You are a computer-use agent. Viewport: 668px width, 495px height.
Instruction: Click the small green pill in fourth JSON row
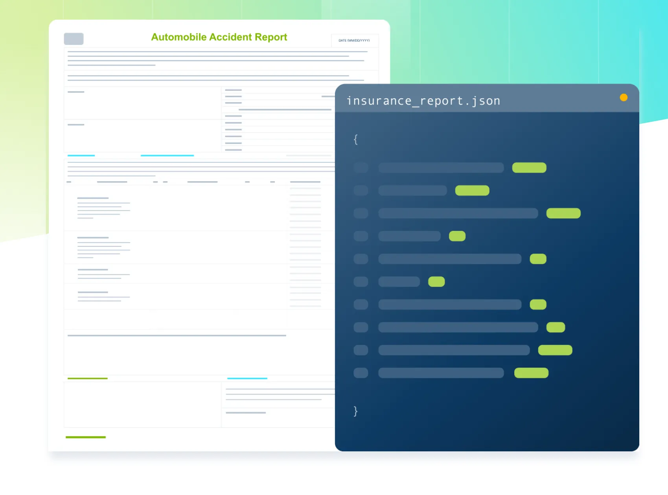(457, 236)
